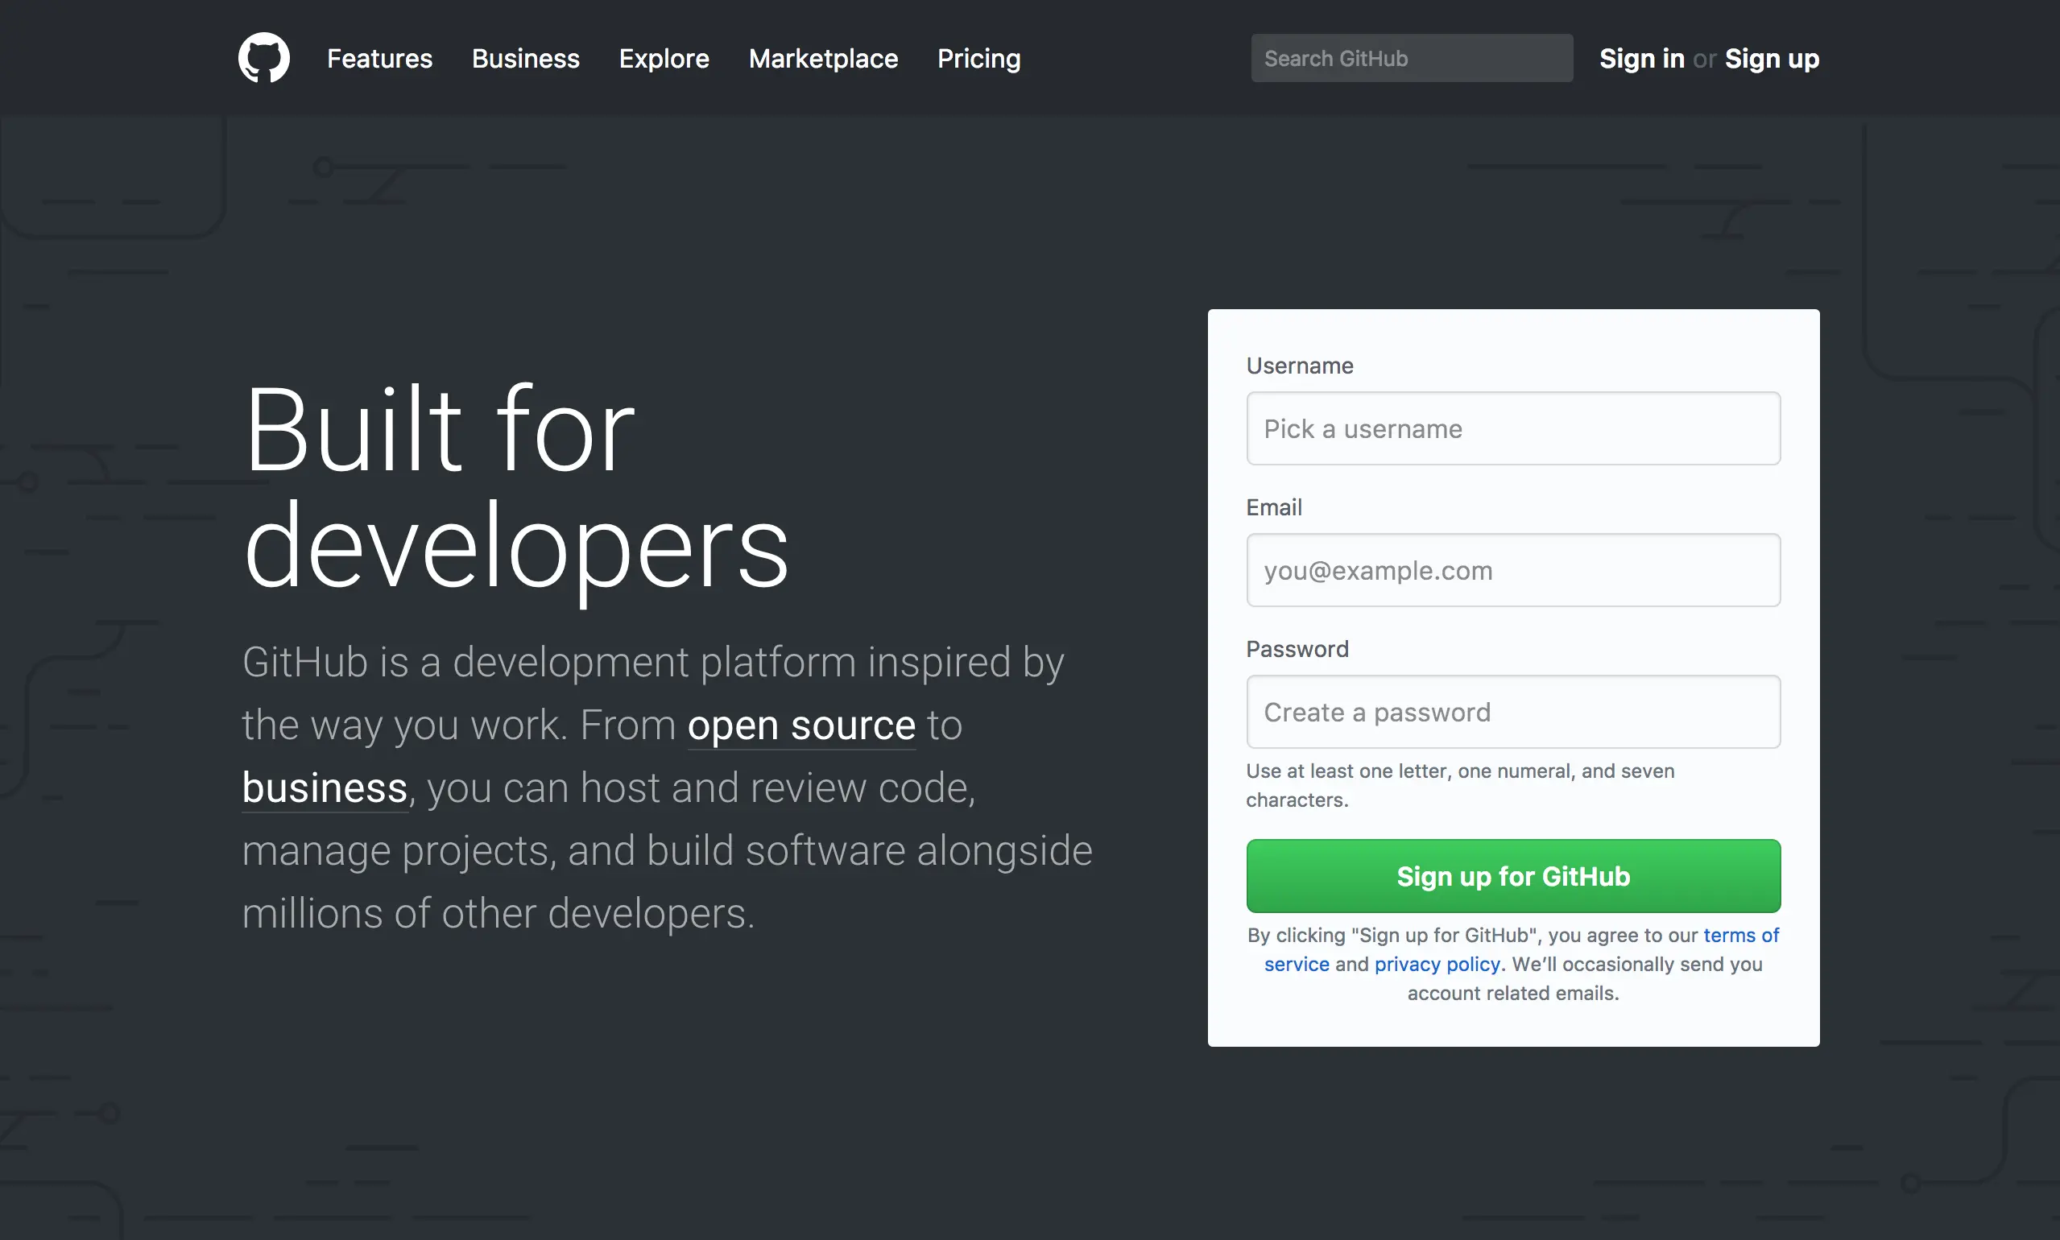The width and height of the screenshot is (2060, 1240).
Task: Click the GitHub Octocat logo
Action: pyautogui.click(x=263, y=58)
